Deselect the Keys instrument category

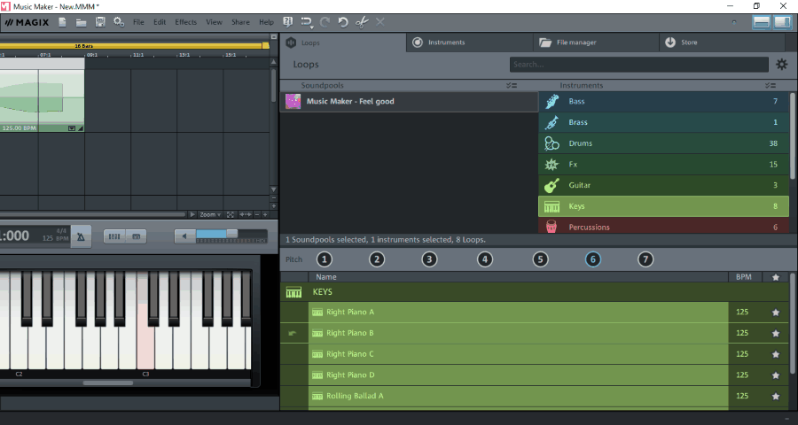(663, 206)
